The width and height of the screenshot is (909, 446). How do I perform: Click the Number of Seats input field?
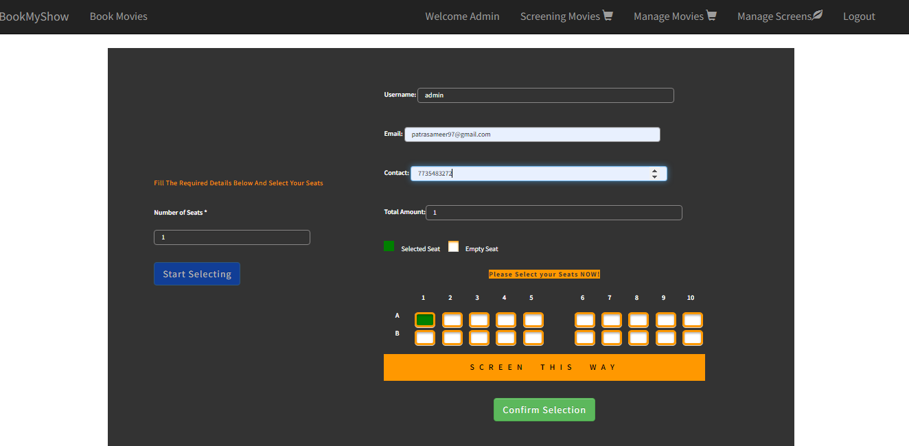click(x=231, y=237)
